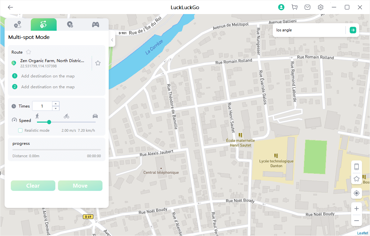Click the speed slider handle
This screenshot has width=370, height=236.
[49, 122]
